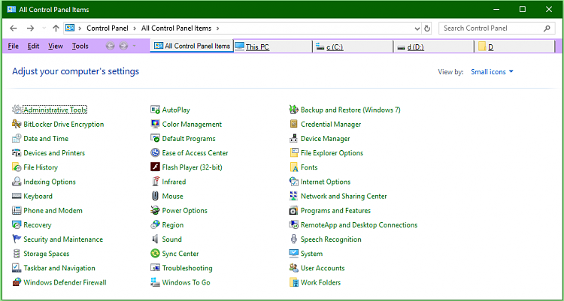Open the Infrared icon
Viewport: 564px width, 301px height.
155,182
